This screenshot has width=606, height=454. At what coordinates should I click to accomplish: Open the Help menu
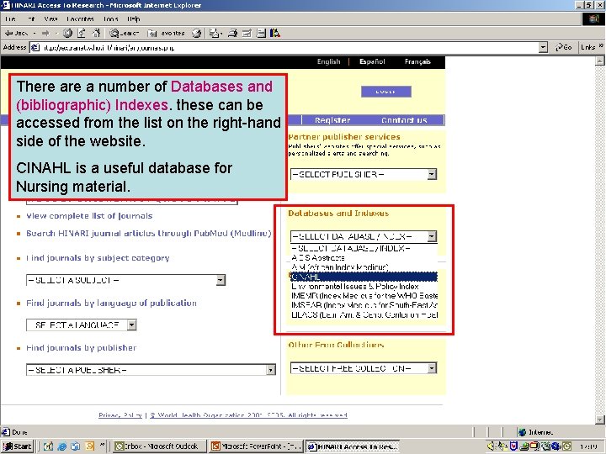pos(133,18)
